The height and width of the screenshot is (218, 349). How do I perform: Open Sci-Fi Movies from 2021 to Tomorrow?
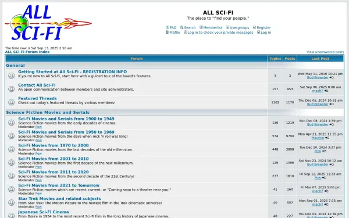tap(59, 185)
